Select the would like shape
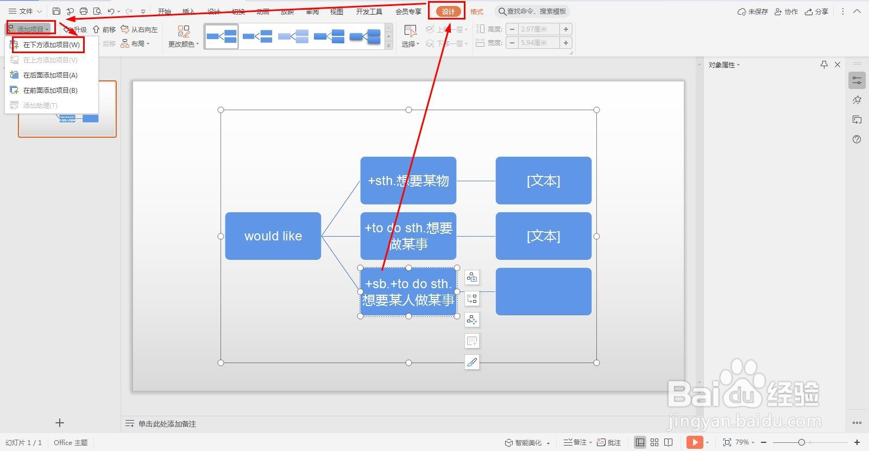869x451 pixels. tap(273, 236)
